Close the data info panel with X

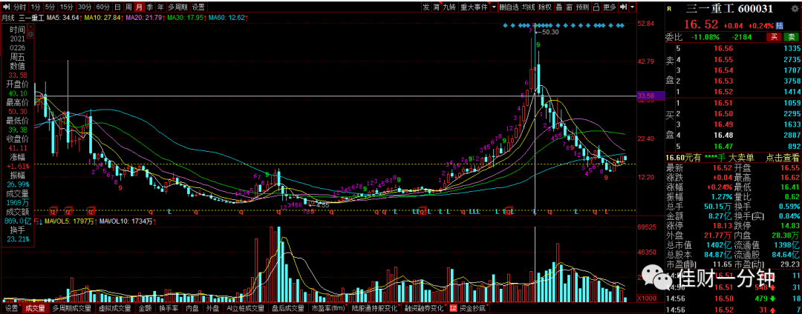click(x=30, y=25)
